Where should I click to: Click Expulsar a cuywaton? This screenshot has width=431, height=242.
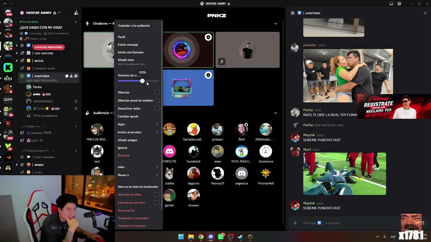coord(132,226)
